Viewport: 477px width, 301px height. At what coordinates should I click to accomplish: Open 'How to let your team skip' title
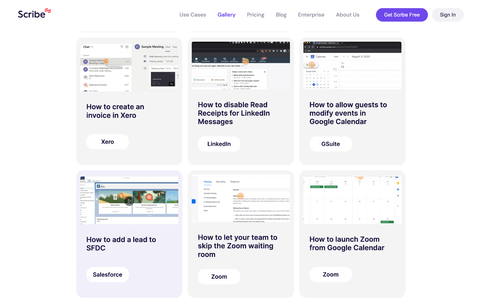238,246
